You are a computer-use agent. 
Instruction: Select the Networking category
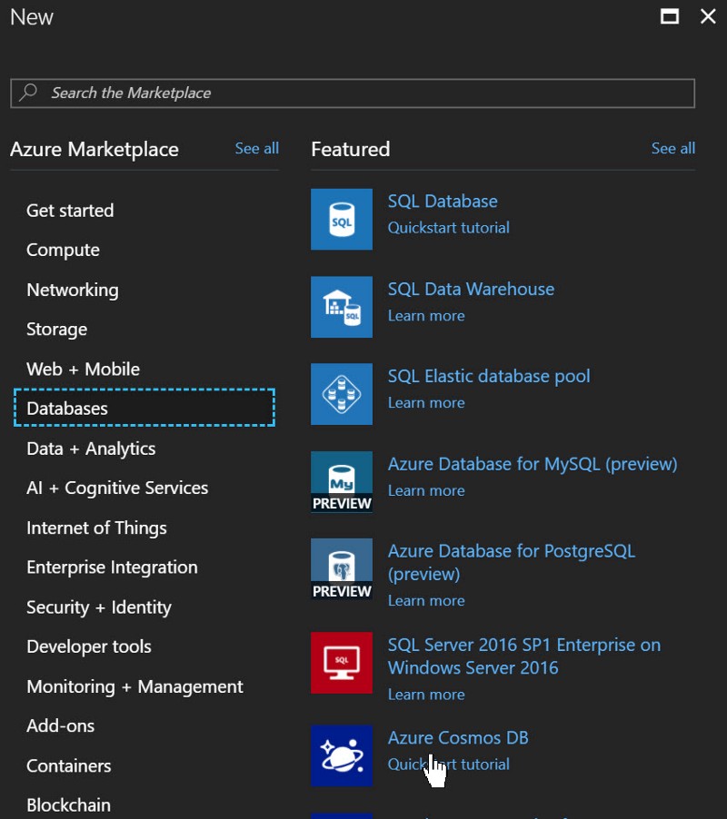click(72, 290)
